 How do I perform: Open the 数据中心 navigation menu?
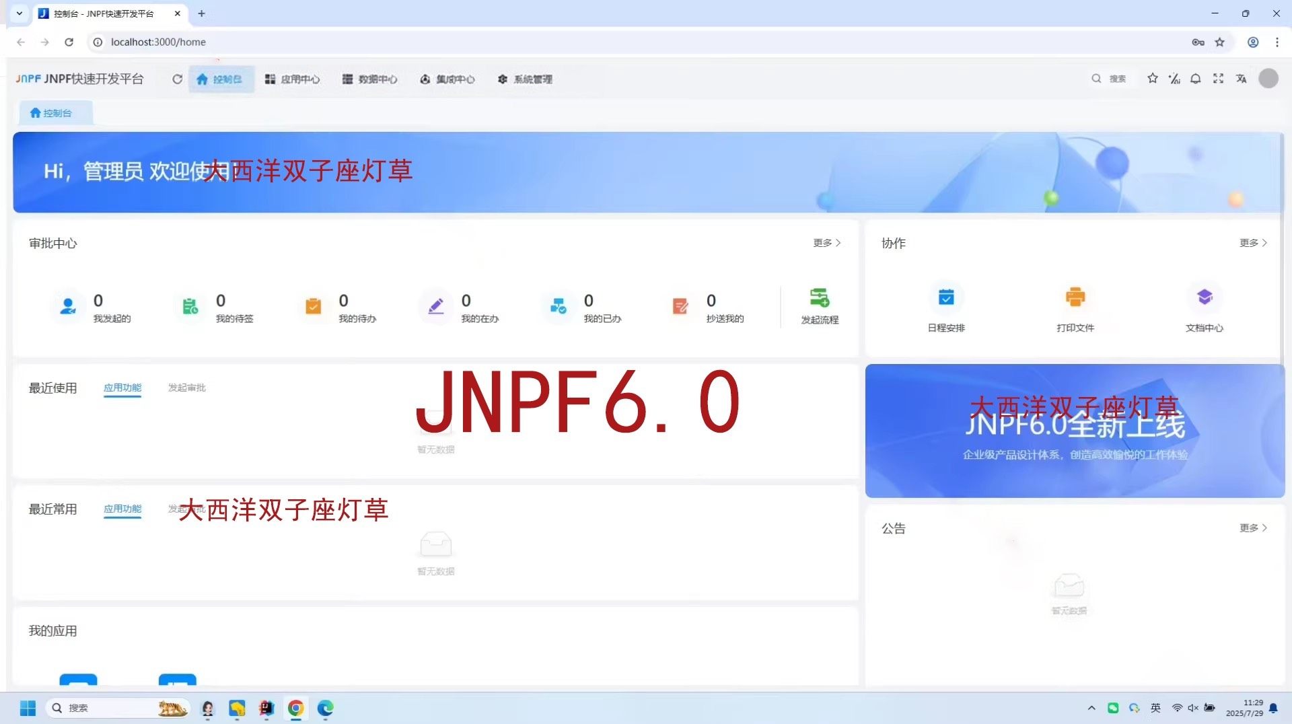coord(369,79)
